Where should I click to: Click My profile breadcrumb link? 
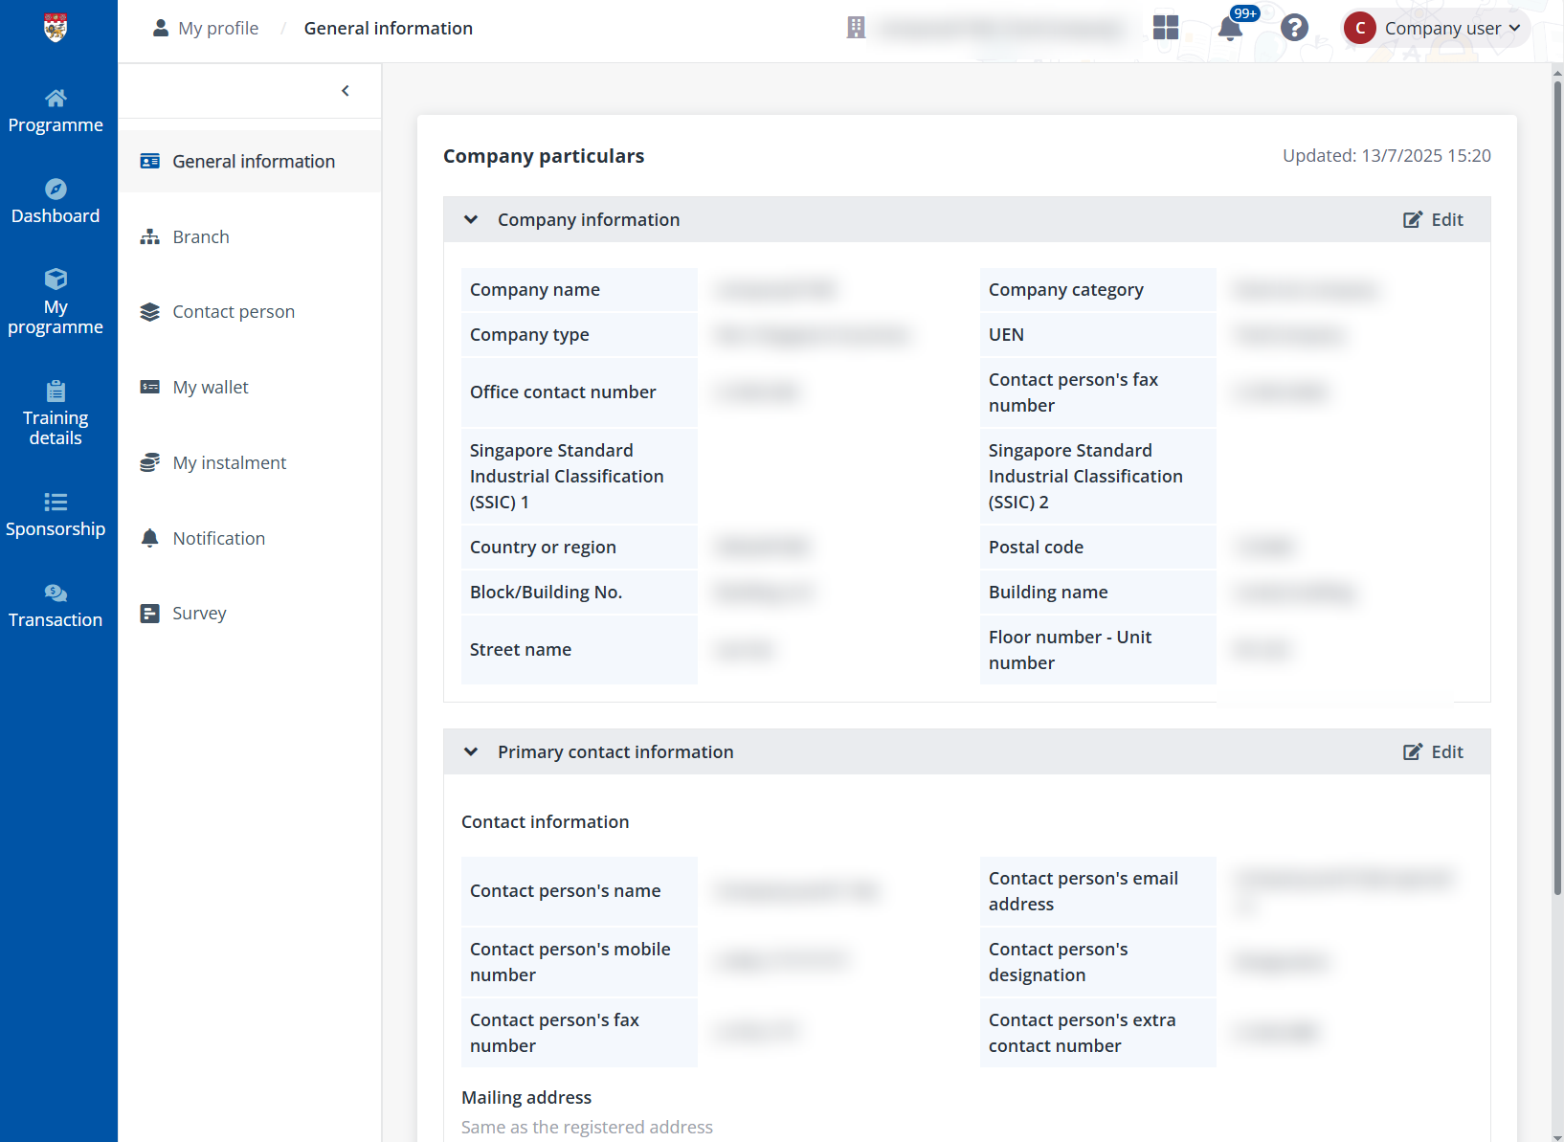[x=217, y=29]
